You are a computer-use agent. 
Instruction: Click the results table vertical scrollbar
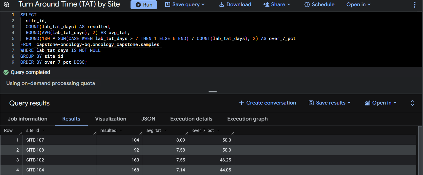(420, 150)
